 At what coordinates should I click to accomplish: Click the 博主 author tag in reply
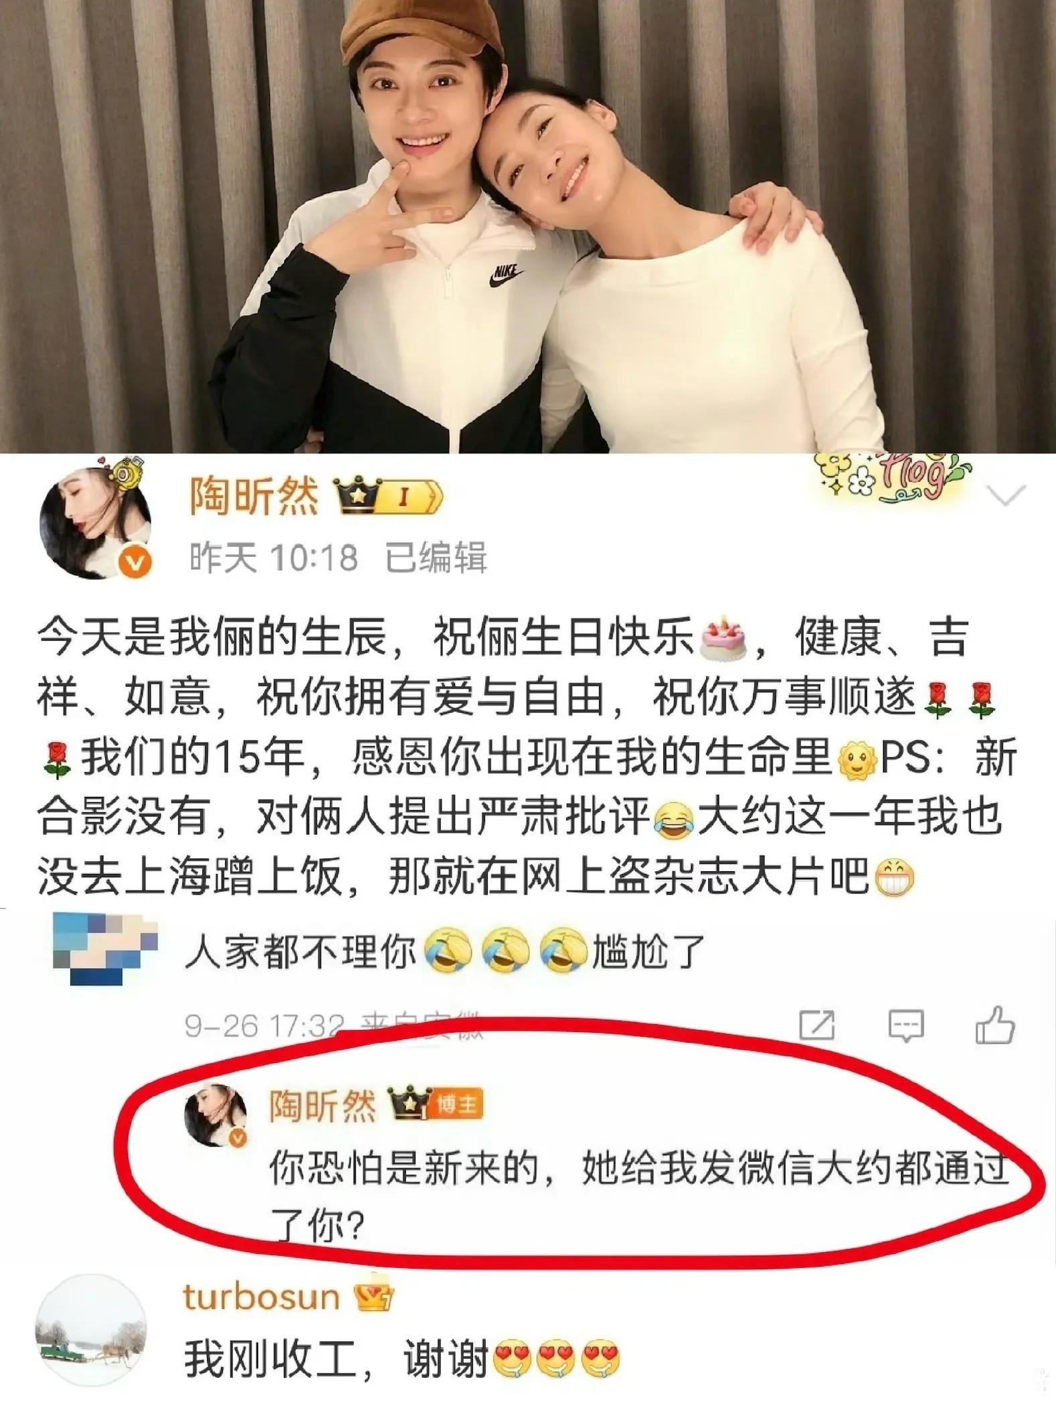[458, 1105]
